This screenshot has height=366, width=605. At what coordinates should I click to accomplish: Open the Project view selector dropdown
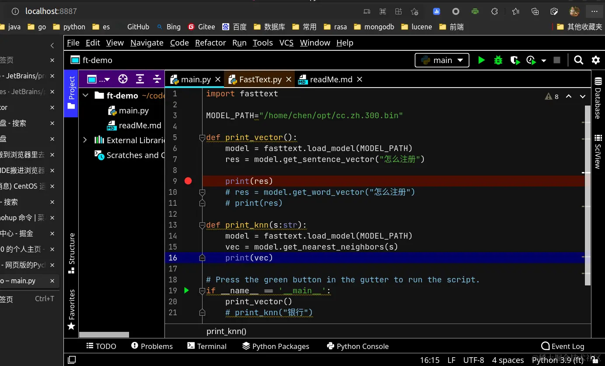click(x=99, y=79)
